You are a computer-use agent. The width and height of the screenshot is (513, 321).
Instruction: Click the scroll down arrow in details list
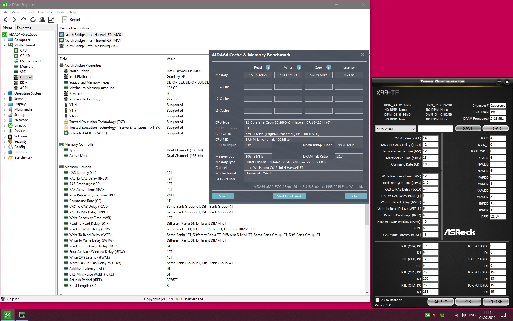(x=367, y=292)
